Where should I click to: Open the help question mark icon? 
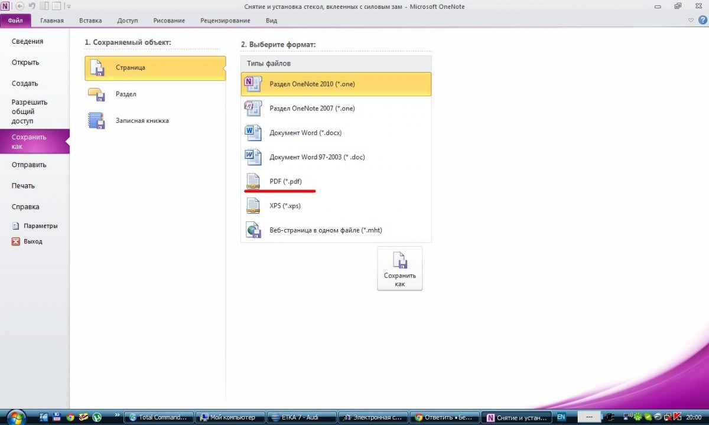pos(701,20)
